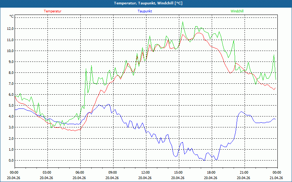Click the 21:00 time axis marker
The width and height of the screenshot is (292, 182).
click(x=244, y=173)
